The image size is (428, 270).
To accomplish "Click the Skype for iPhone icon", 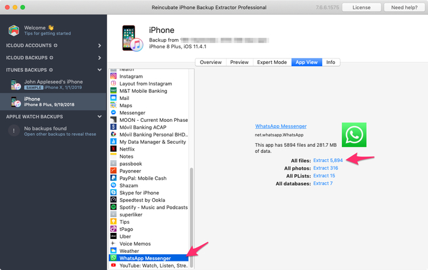I will (113, 193).
